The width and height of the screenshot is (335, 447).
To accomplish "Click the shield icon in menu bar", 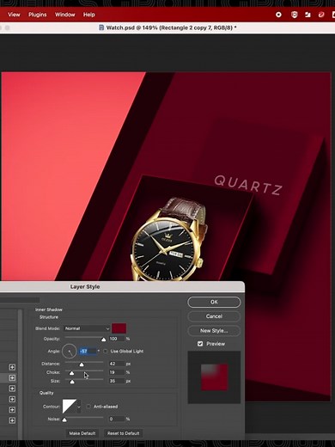I will [x=294, y=15].
